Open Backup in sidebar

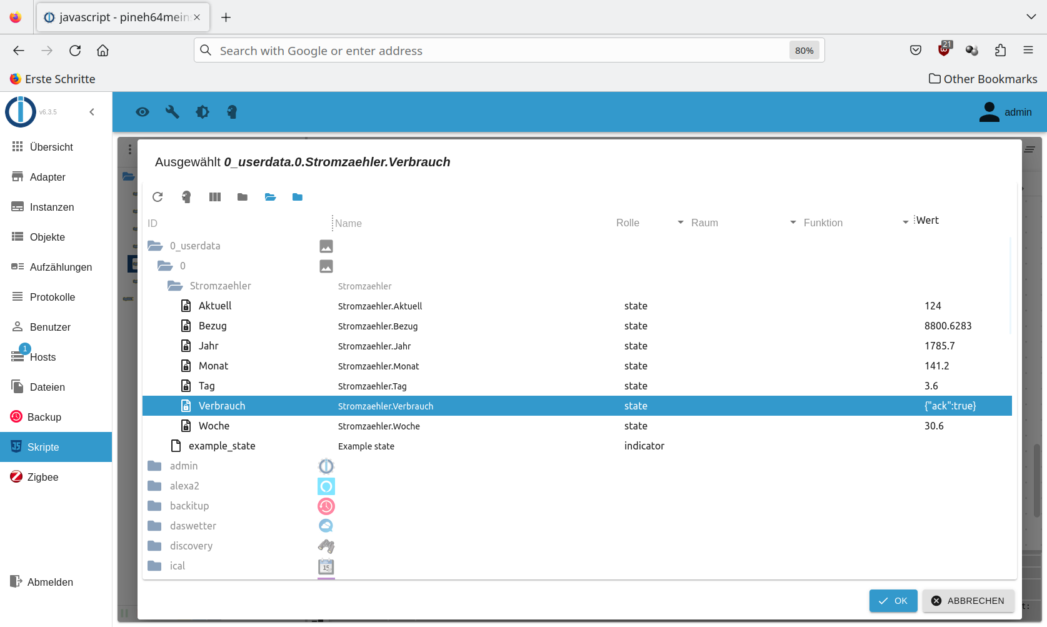56,417
